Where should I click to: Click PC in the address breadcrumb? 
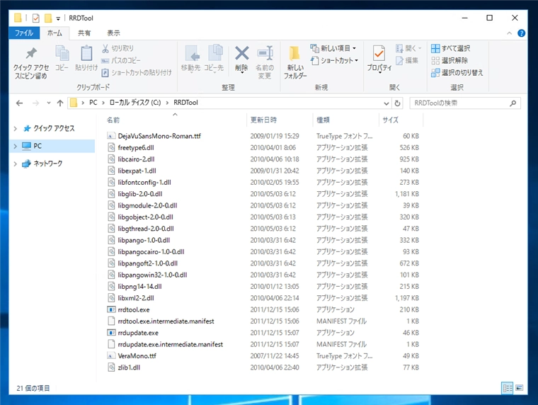tap(93, 103)
